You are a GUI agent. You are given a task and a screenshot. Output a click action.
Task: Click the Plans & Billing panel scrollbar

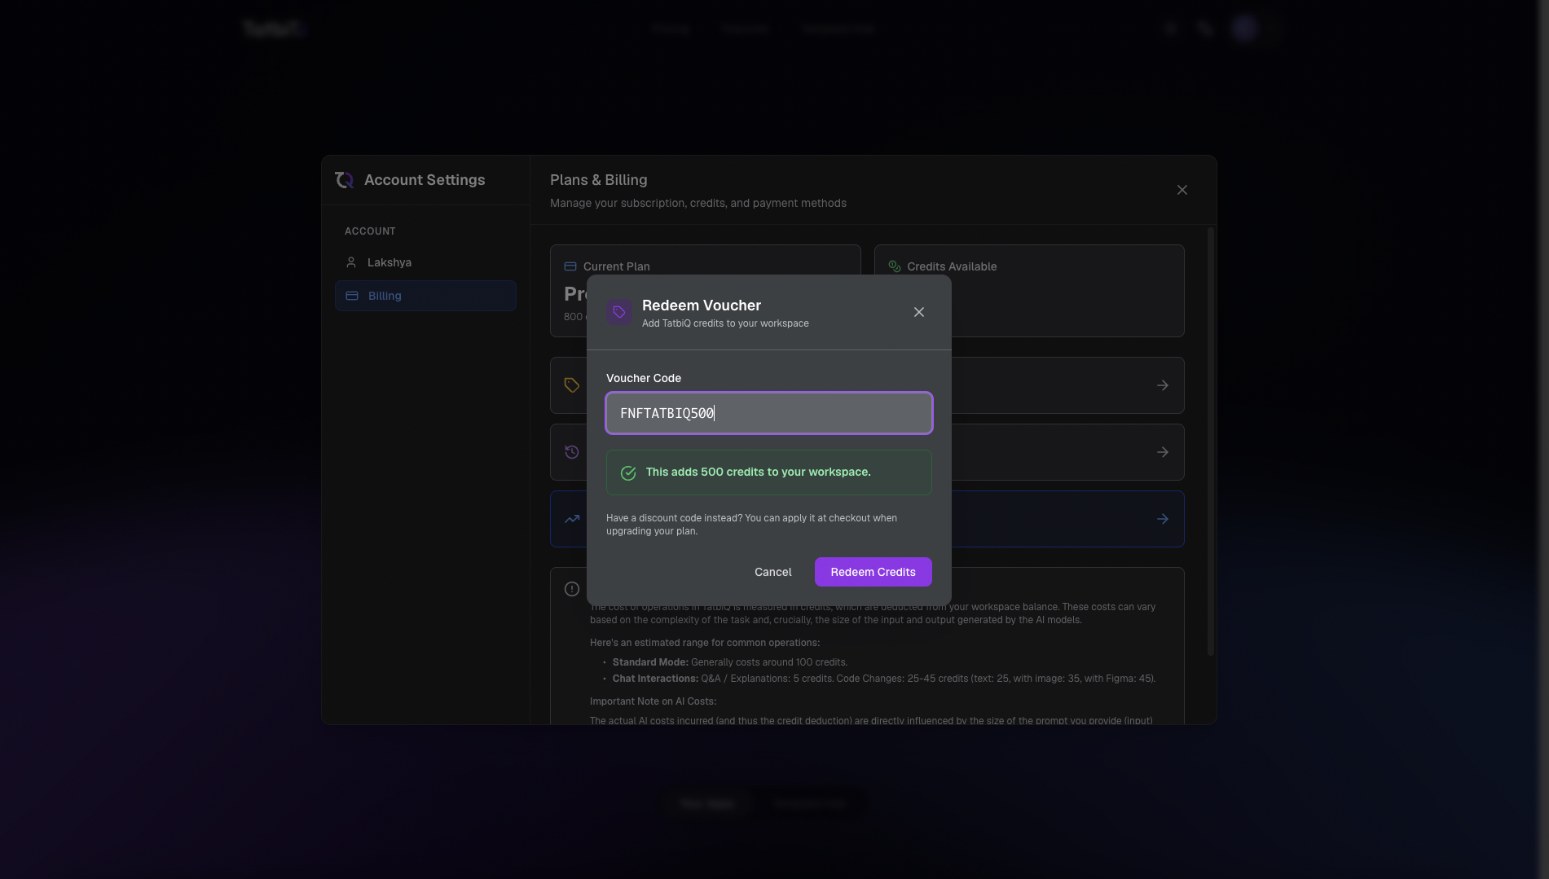click(x=1210, y=441)
